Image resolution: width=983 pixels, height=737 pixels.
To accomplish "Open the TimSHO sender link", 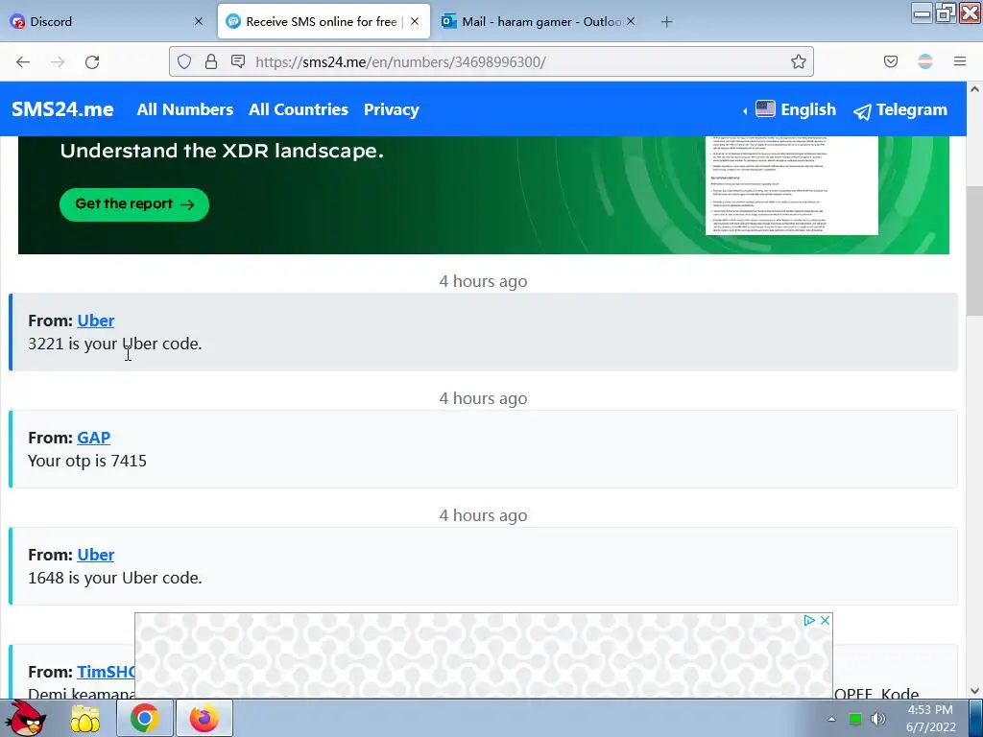I will pos(106,671).
